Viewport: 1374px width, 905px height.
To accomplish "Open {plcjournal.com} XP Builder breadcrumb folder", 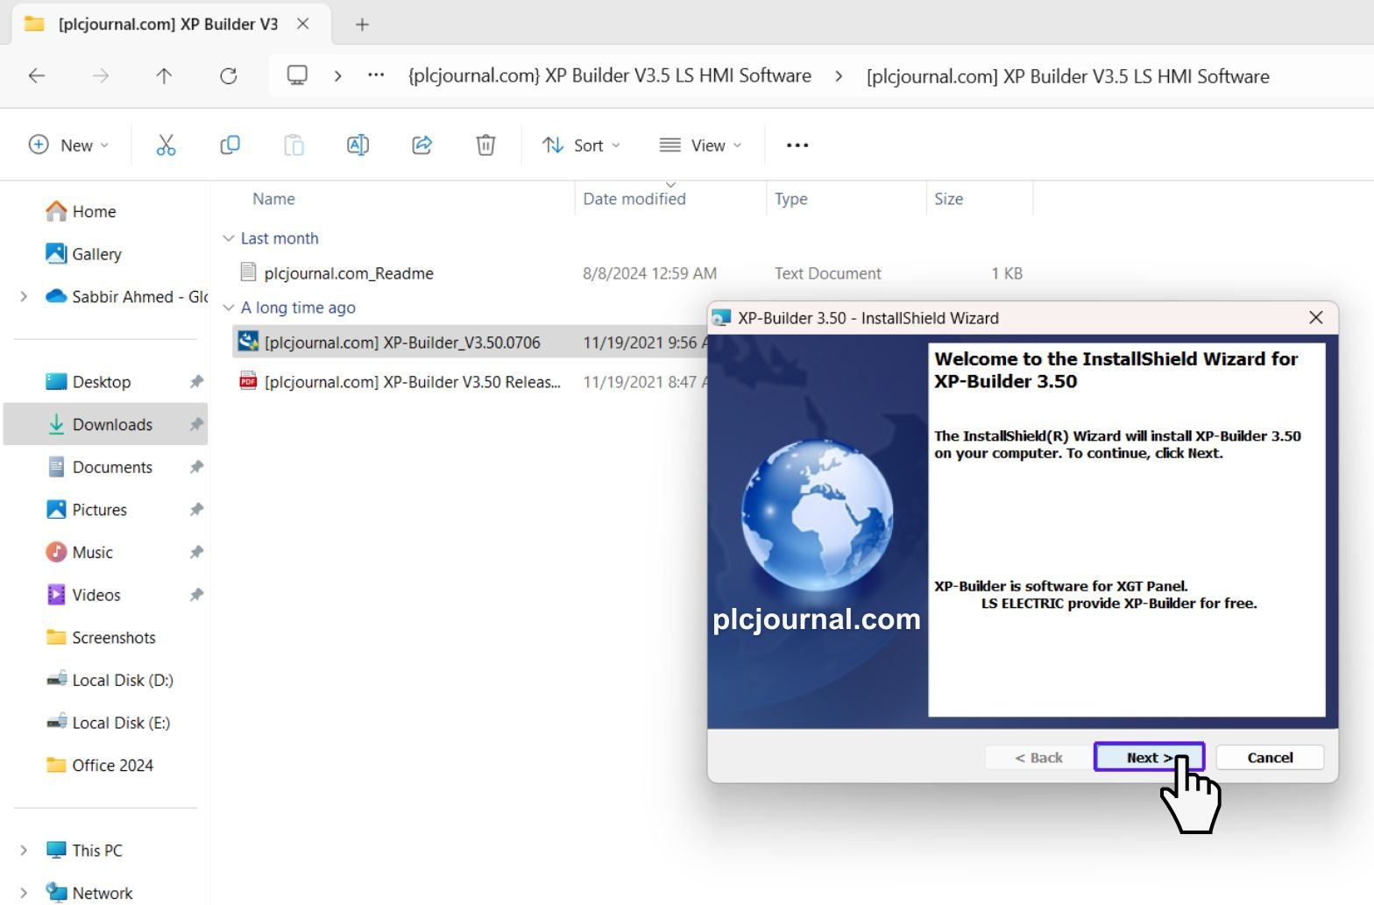I will click(610, 76).
